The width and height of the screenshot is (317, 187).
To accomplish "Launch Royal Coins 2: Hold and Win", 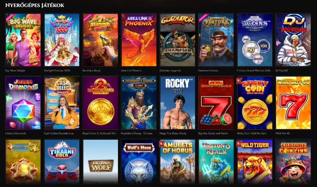I will 100,103.
